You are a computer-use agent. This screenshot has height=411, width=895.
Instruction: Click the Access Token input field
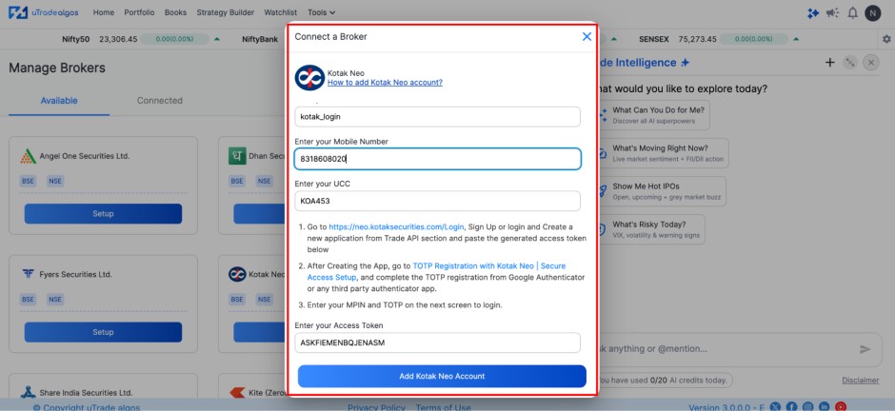click(x=437, y=343)
